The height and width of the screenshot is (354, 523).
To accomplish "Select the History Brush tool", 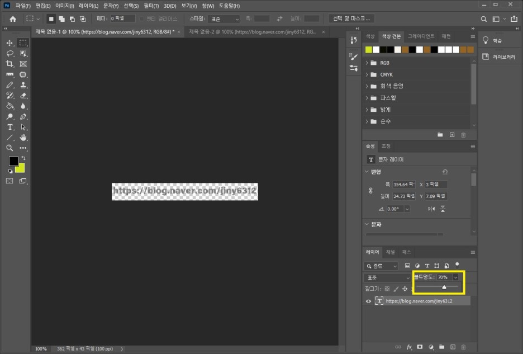I will 9,96.
